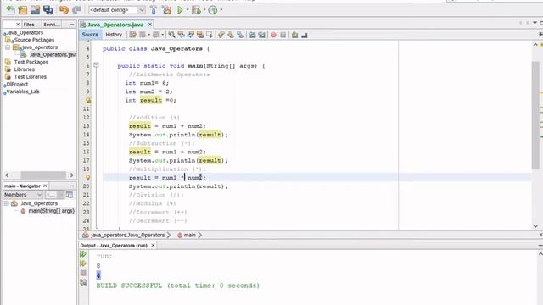Click the red Start Macro Recording icon
Viewport: 543px width, 305px height.
coord(273,35)
